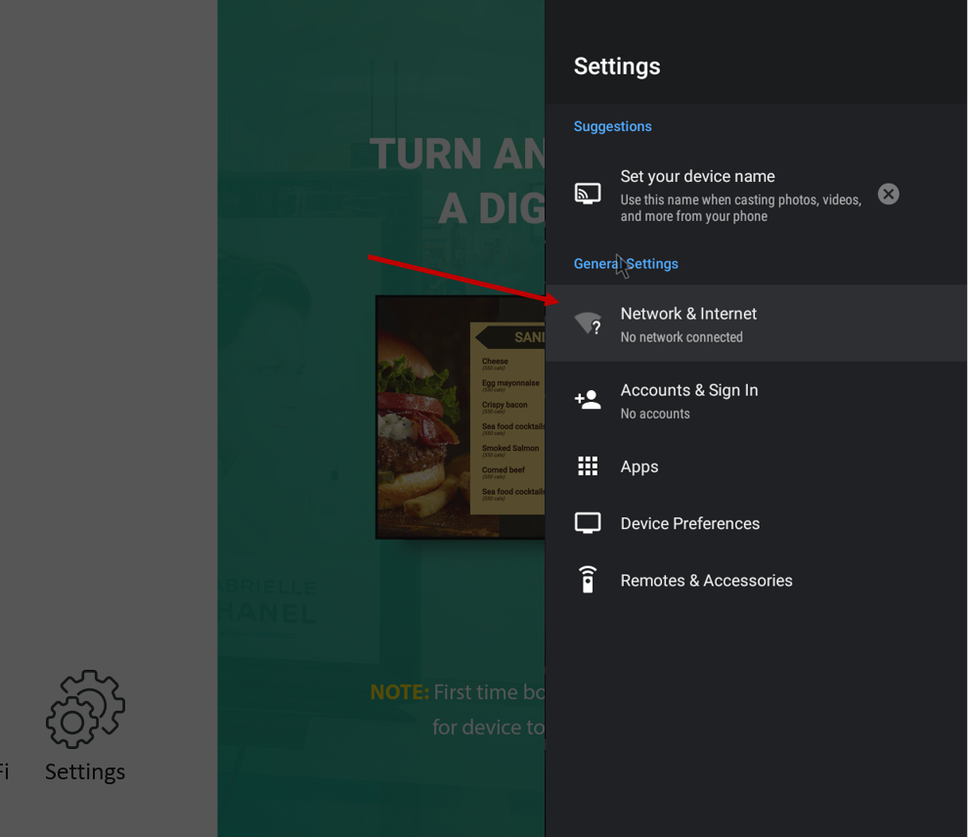Open Device Preferences text entry
This screenshot has width=968, height=837.
pyautogui.click(x=689, y=523)
